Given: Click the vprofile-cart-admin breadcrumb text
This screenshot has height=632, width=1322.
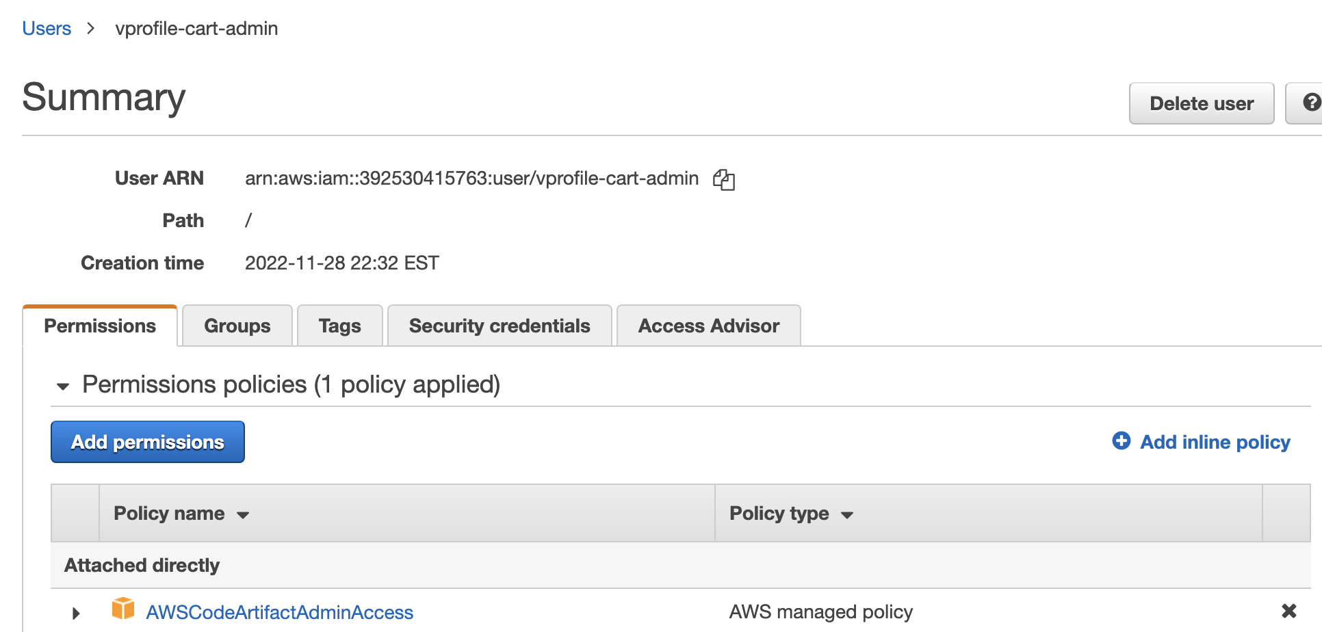Looking at the screenshot, I should click(196, 28).
